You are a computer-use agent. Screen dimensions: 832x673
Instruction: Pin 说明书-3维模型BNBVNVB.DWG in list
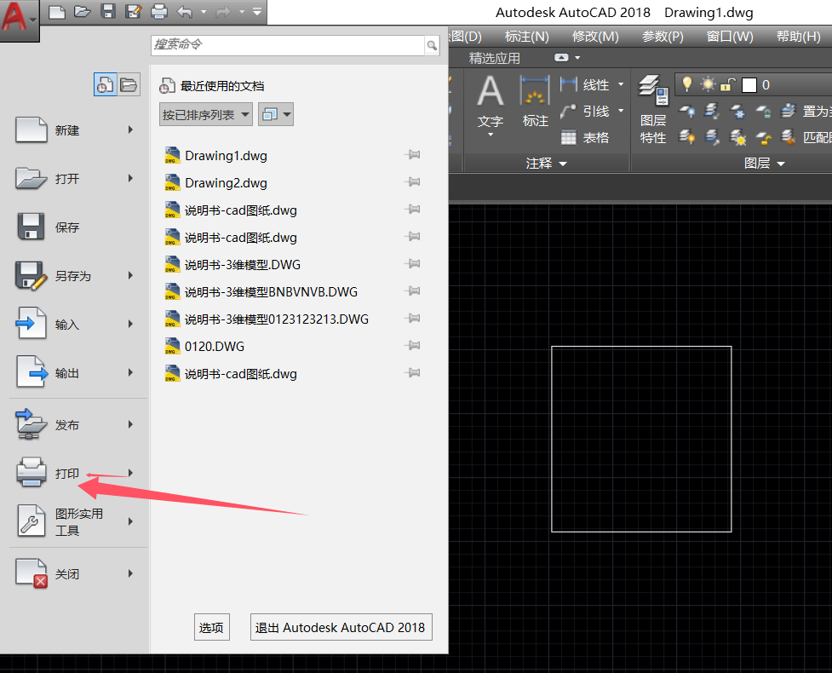coord(412,290)
